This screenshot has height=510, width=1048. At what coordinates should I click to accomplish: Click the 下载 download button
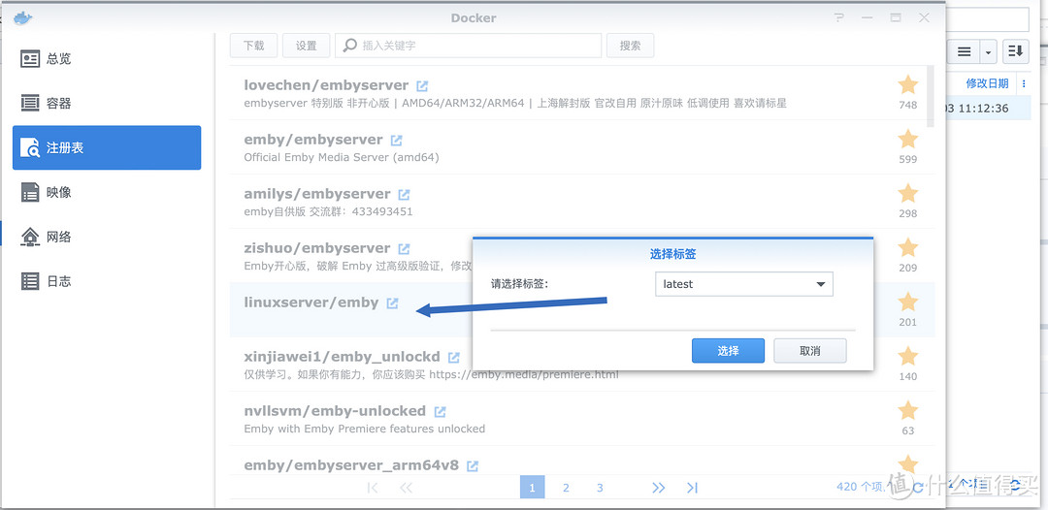253,46
